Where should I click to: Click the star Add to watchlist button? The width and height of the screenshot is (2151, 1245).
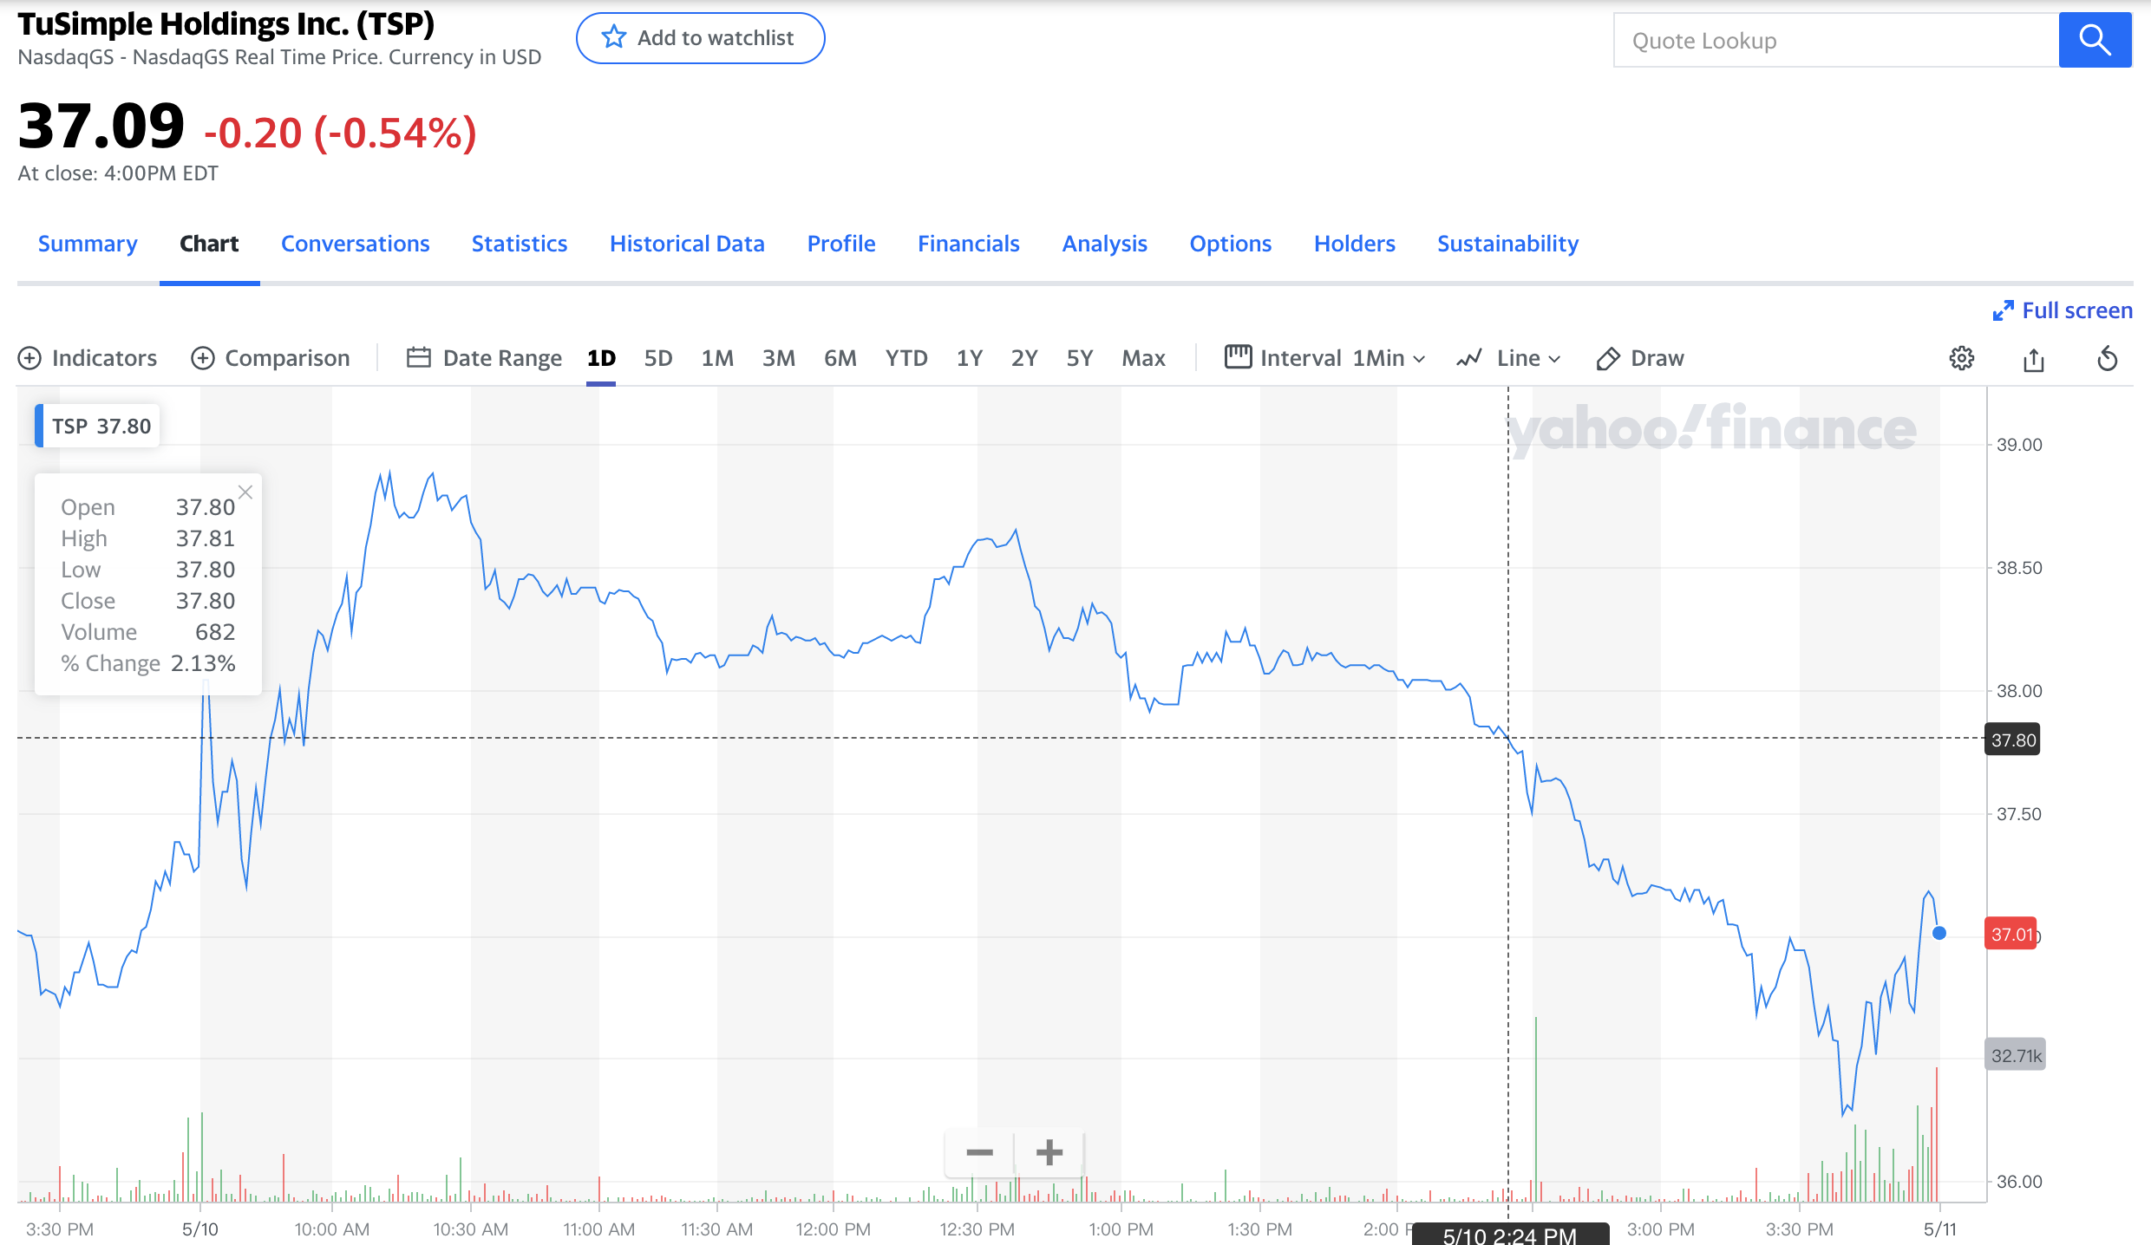(x=700, y=38)
